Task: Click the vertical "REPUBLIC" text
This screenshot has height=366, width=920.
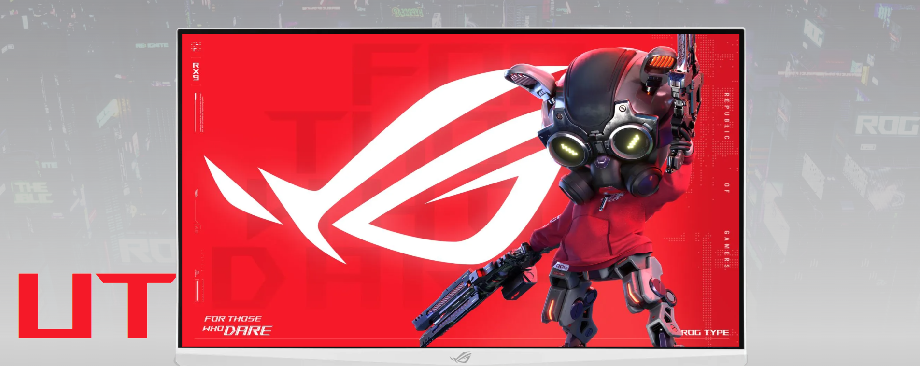Action: (x=726, y=116)
